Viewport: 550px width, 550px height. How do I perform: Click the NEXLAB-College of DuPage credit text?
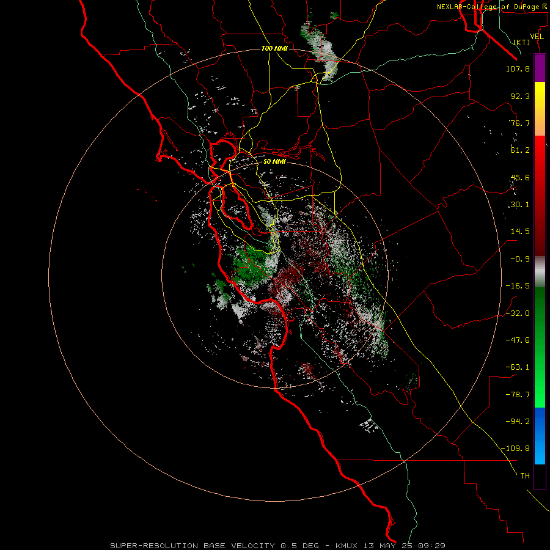click(493, 7)
